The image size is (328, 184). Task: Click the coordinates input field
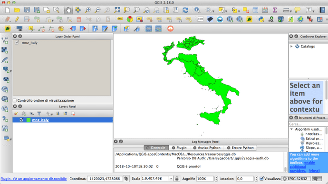[x=105, y=179]
